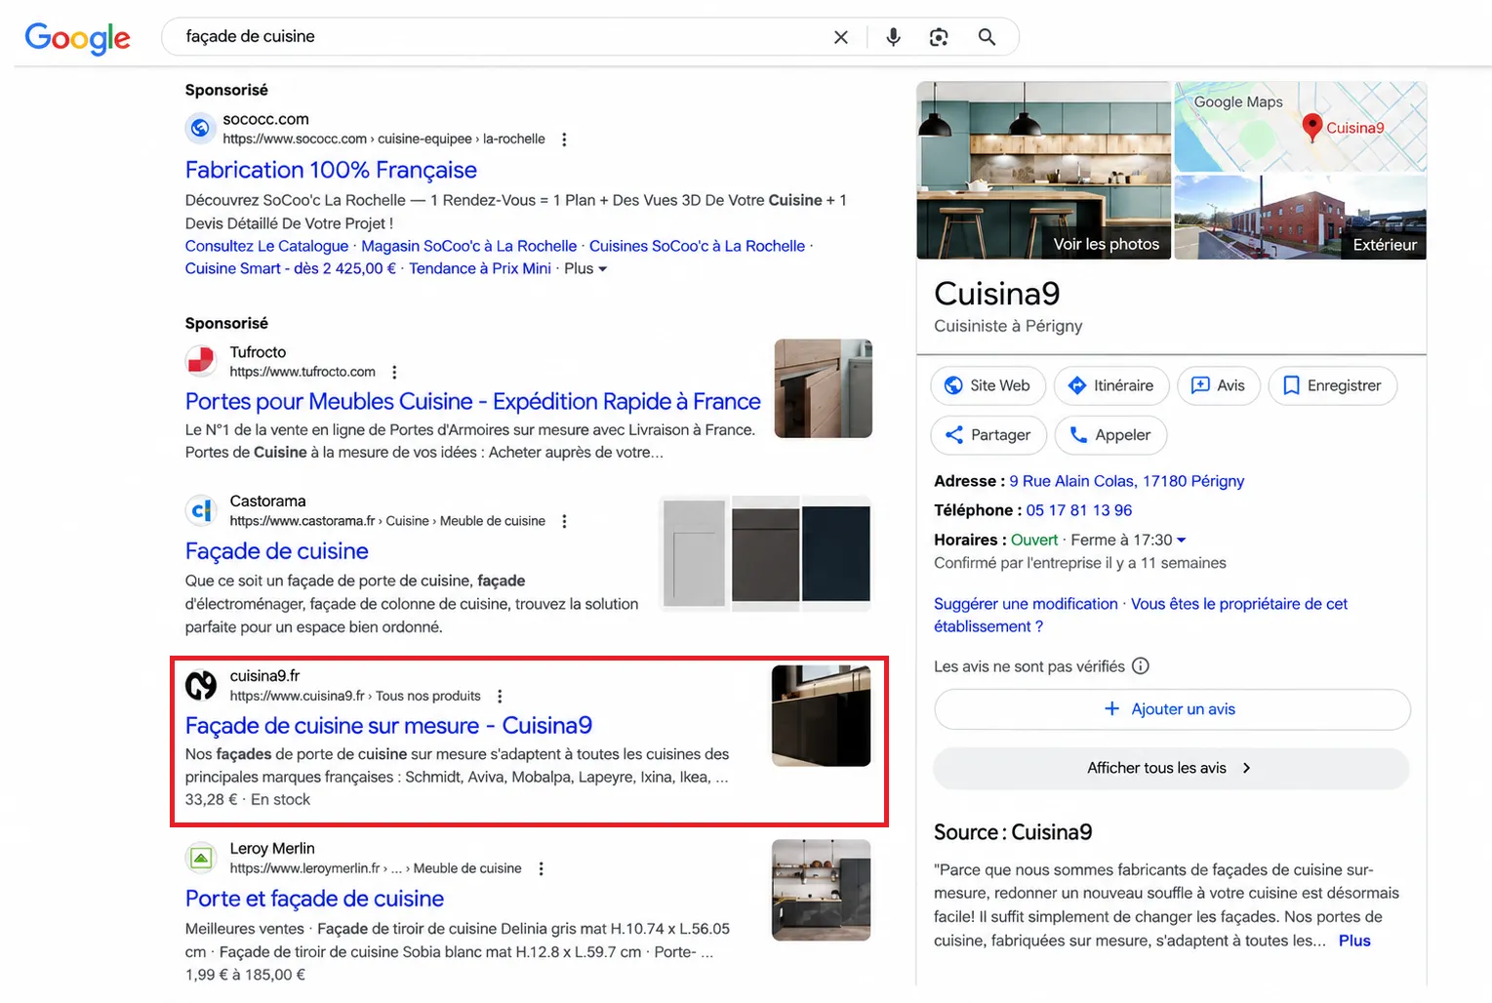Start voice search with microphone icon
Image resolution: width=1492 pixels, height=1003 pixels.
pos(893,37)
